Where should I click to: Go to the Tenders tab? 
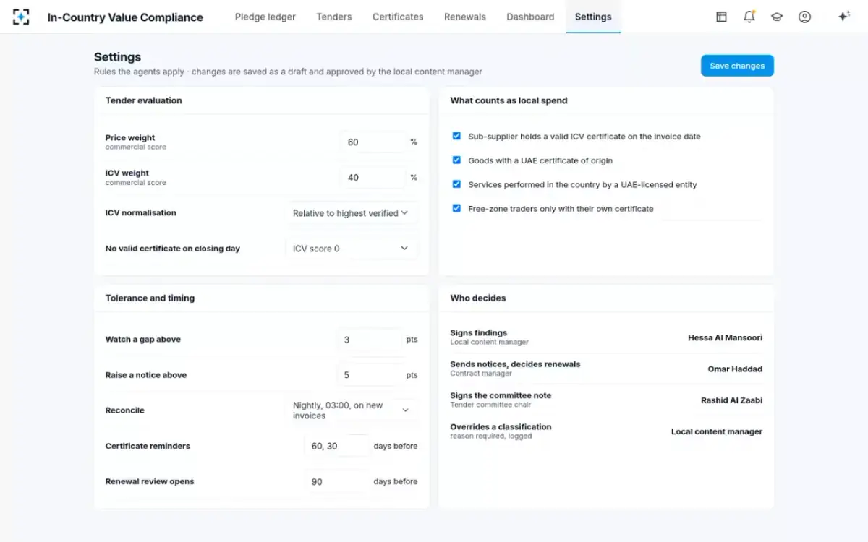click(x=334, y=17)
